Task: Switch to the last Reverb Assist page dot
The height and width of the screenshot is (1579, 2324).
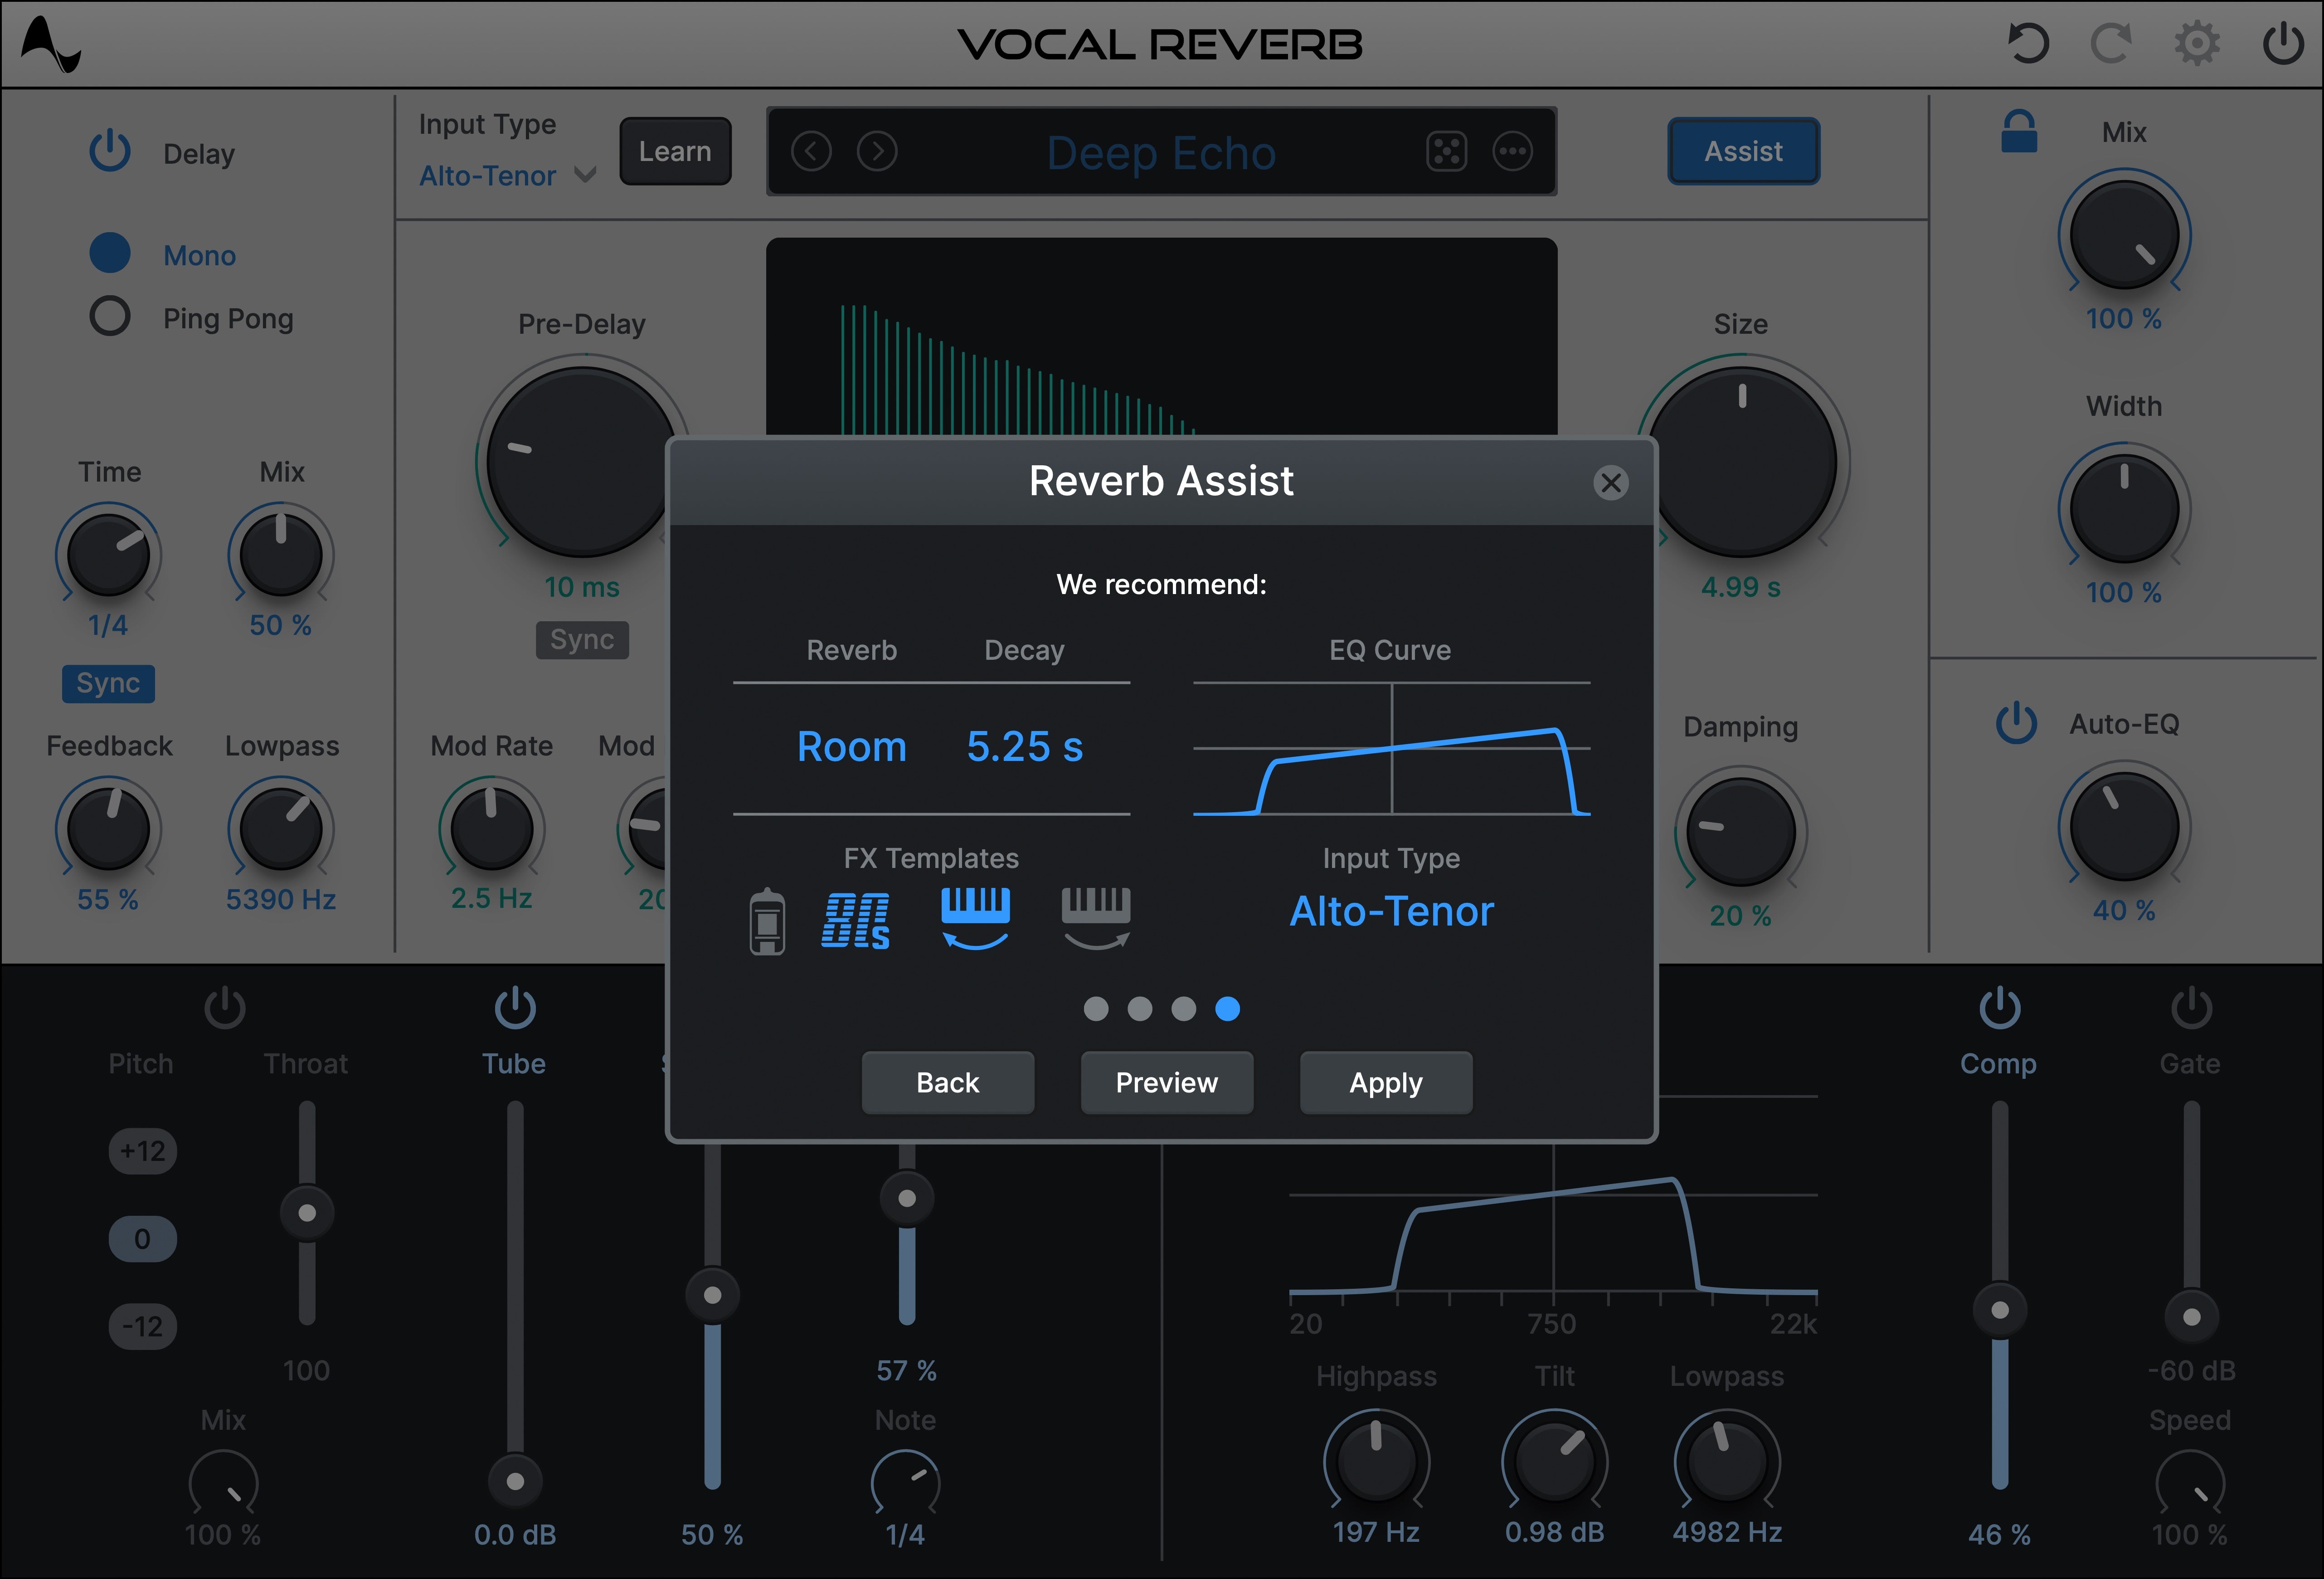Action: [x=1229, y=1010]
